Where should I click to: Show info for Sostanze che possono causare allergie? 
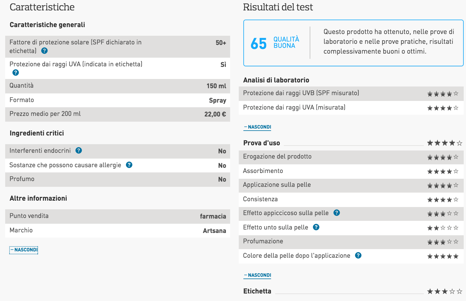(129, 165)
